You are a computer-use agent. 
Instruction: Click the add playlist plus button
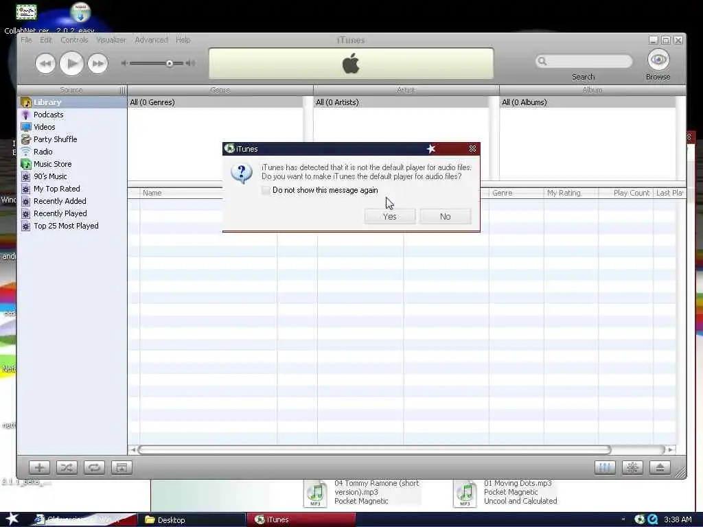point(39,468)
